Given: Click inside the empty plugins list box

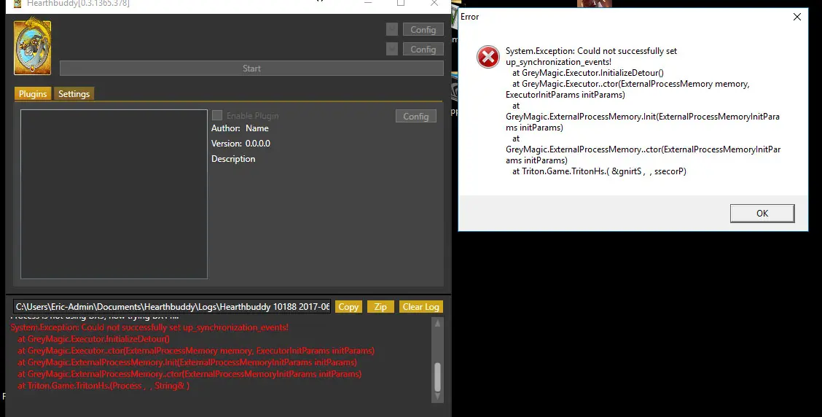Looking at the screenshot, I should [114, 194].
